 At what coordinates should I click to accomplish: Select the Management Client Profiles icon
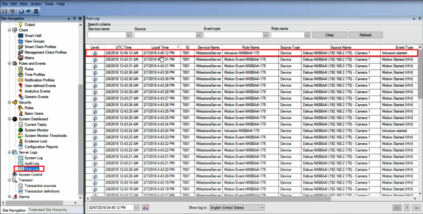pos(21,52)
